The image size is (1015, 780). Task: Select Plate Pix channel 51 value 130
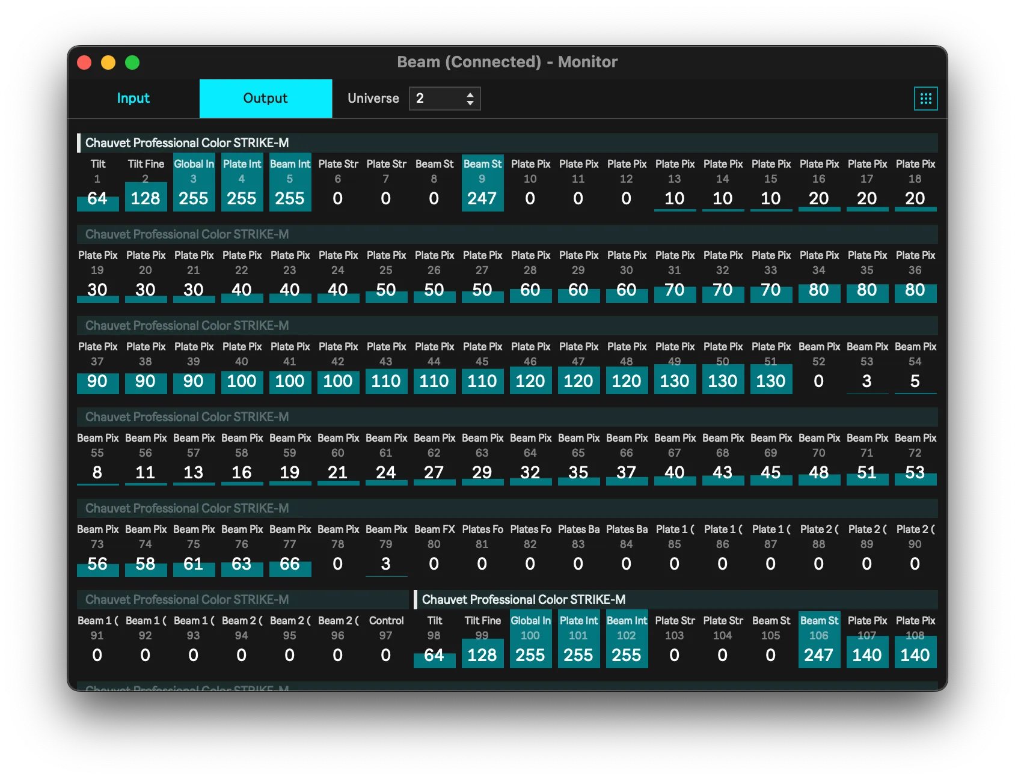[771, 366]
